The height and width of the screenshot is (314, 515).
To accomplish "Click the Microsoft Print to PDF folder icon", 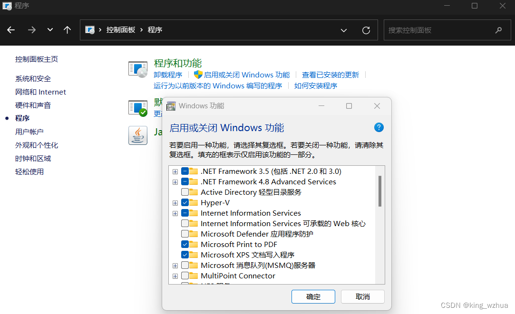I will point(194,245).
